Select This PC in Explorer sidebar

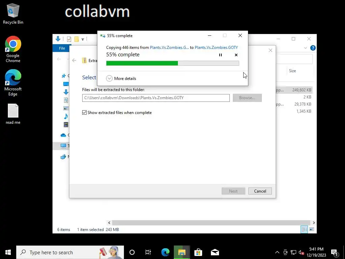[63, 146]
